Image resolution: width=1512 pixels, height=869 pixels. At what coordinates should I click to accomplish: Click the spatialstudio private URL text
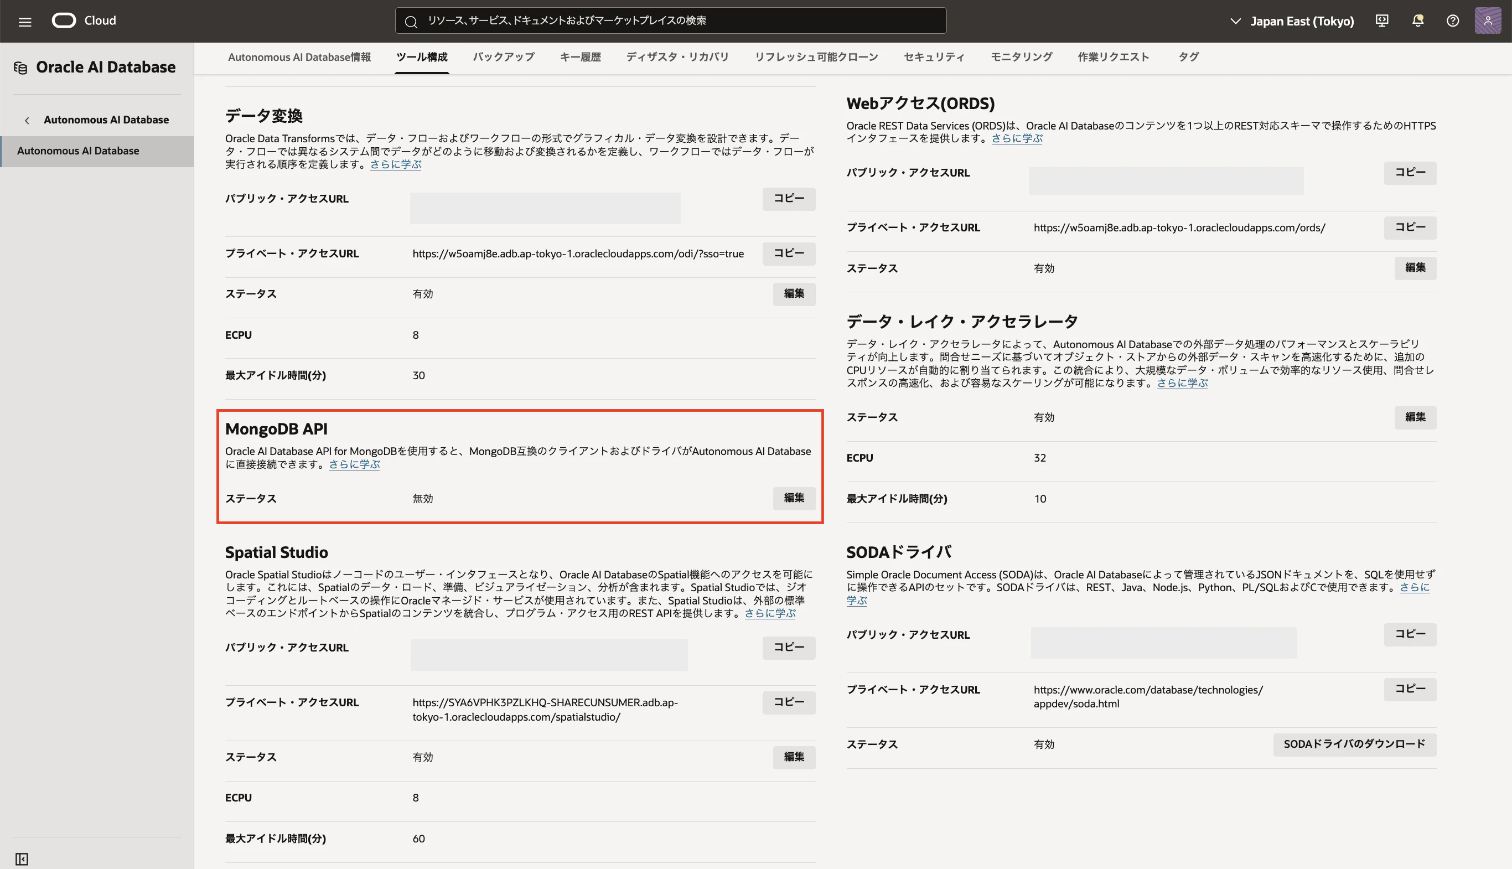point(545,710)
